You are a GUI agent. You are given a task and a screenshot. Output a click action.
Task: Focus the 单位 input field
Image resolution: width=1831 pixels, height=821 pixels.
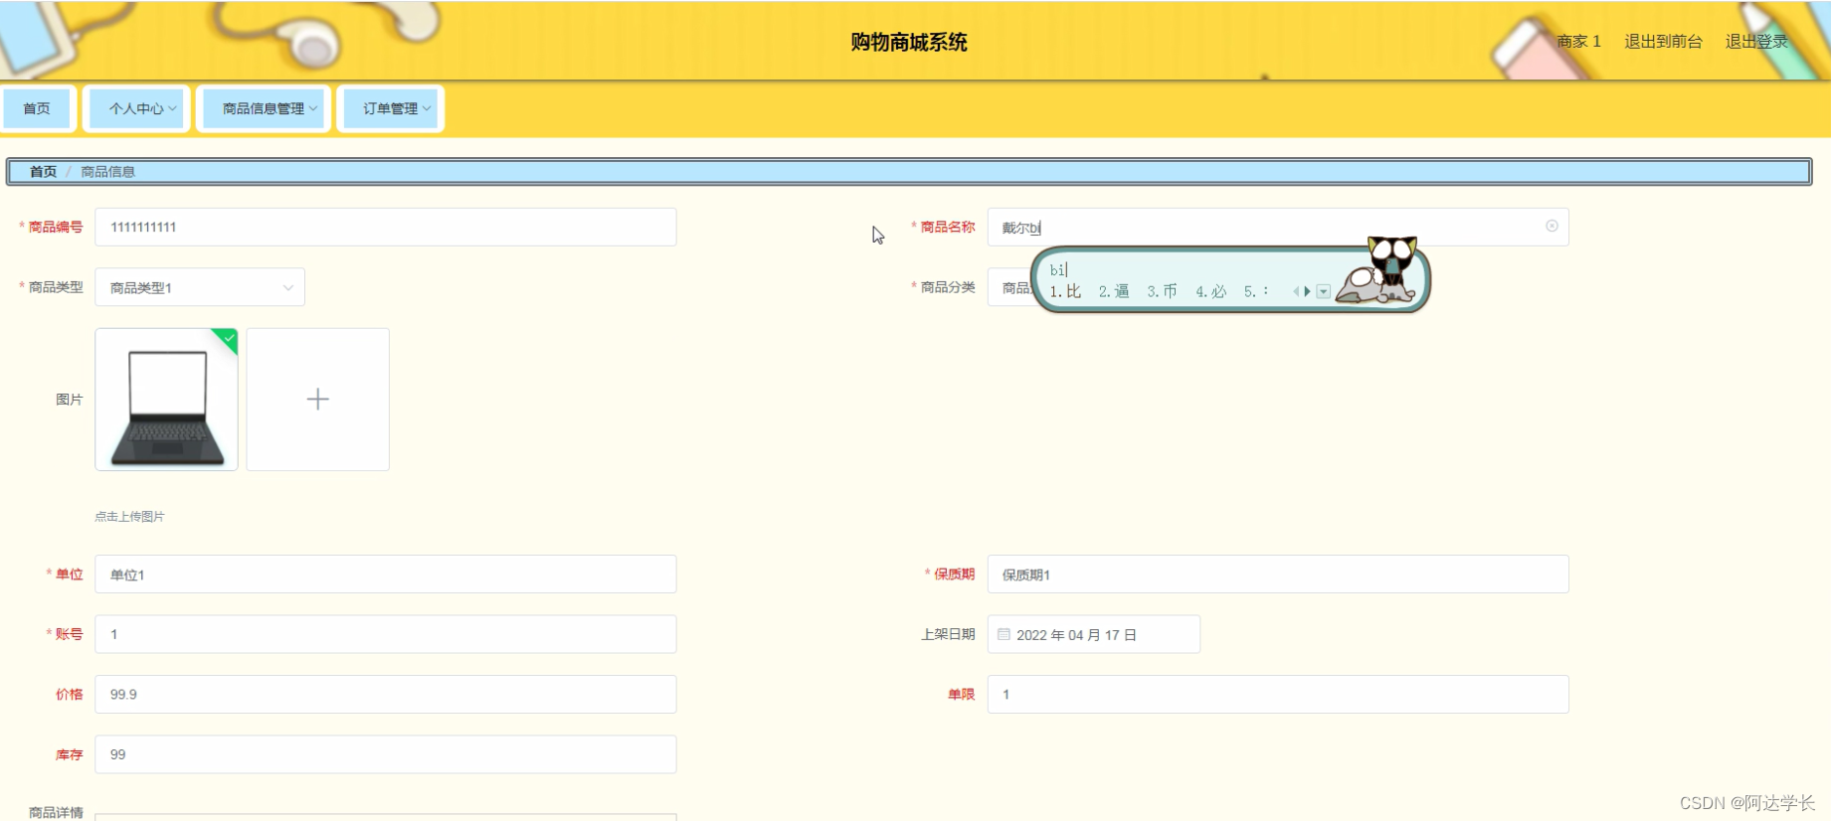point(386,575)
